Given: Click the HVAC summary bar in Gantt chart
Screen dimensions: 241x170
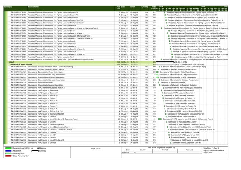Looking at the screenshot, I should pyautogui.click(x=165, y=62).
